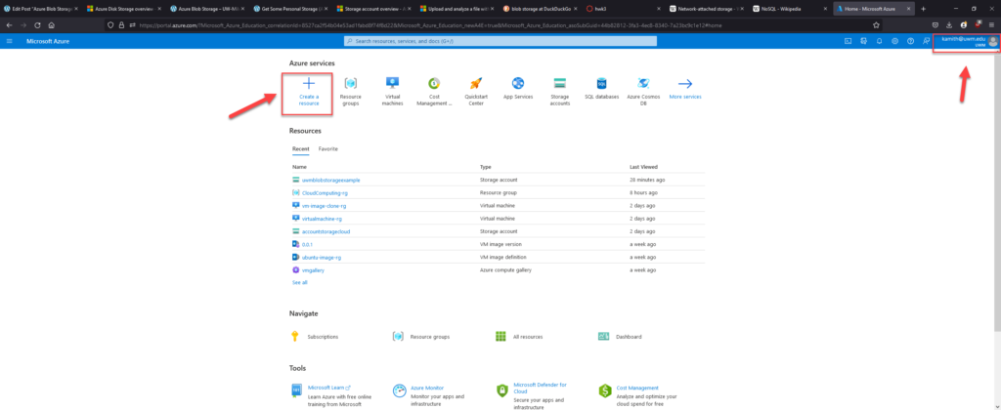Click the Name column header
The height and width of the screenshot is (410, 1001).
click(x=299, y=166)
